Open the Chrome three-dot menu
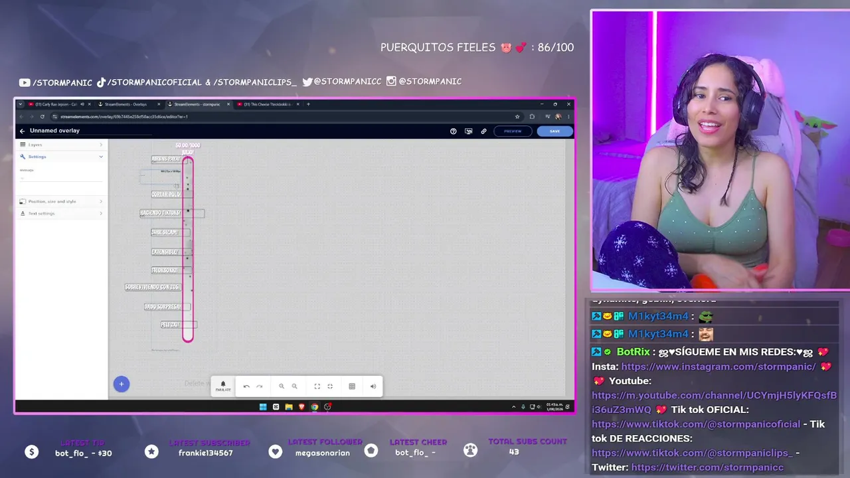This screenshot has height=478, width=850. pos(568,117)
